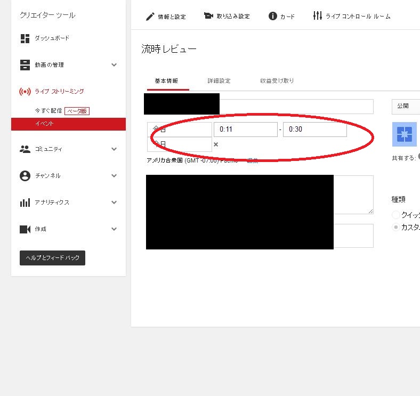Screen dimensions: 420x396
Task: Click the start date field
Action: [180, 130]
